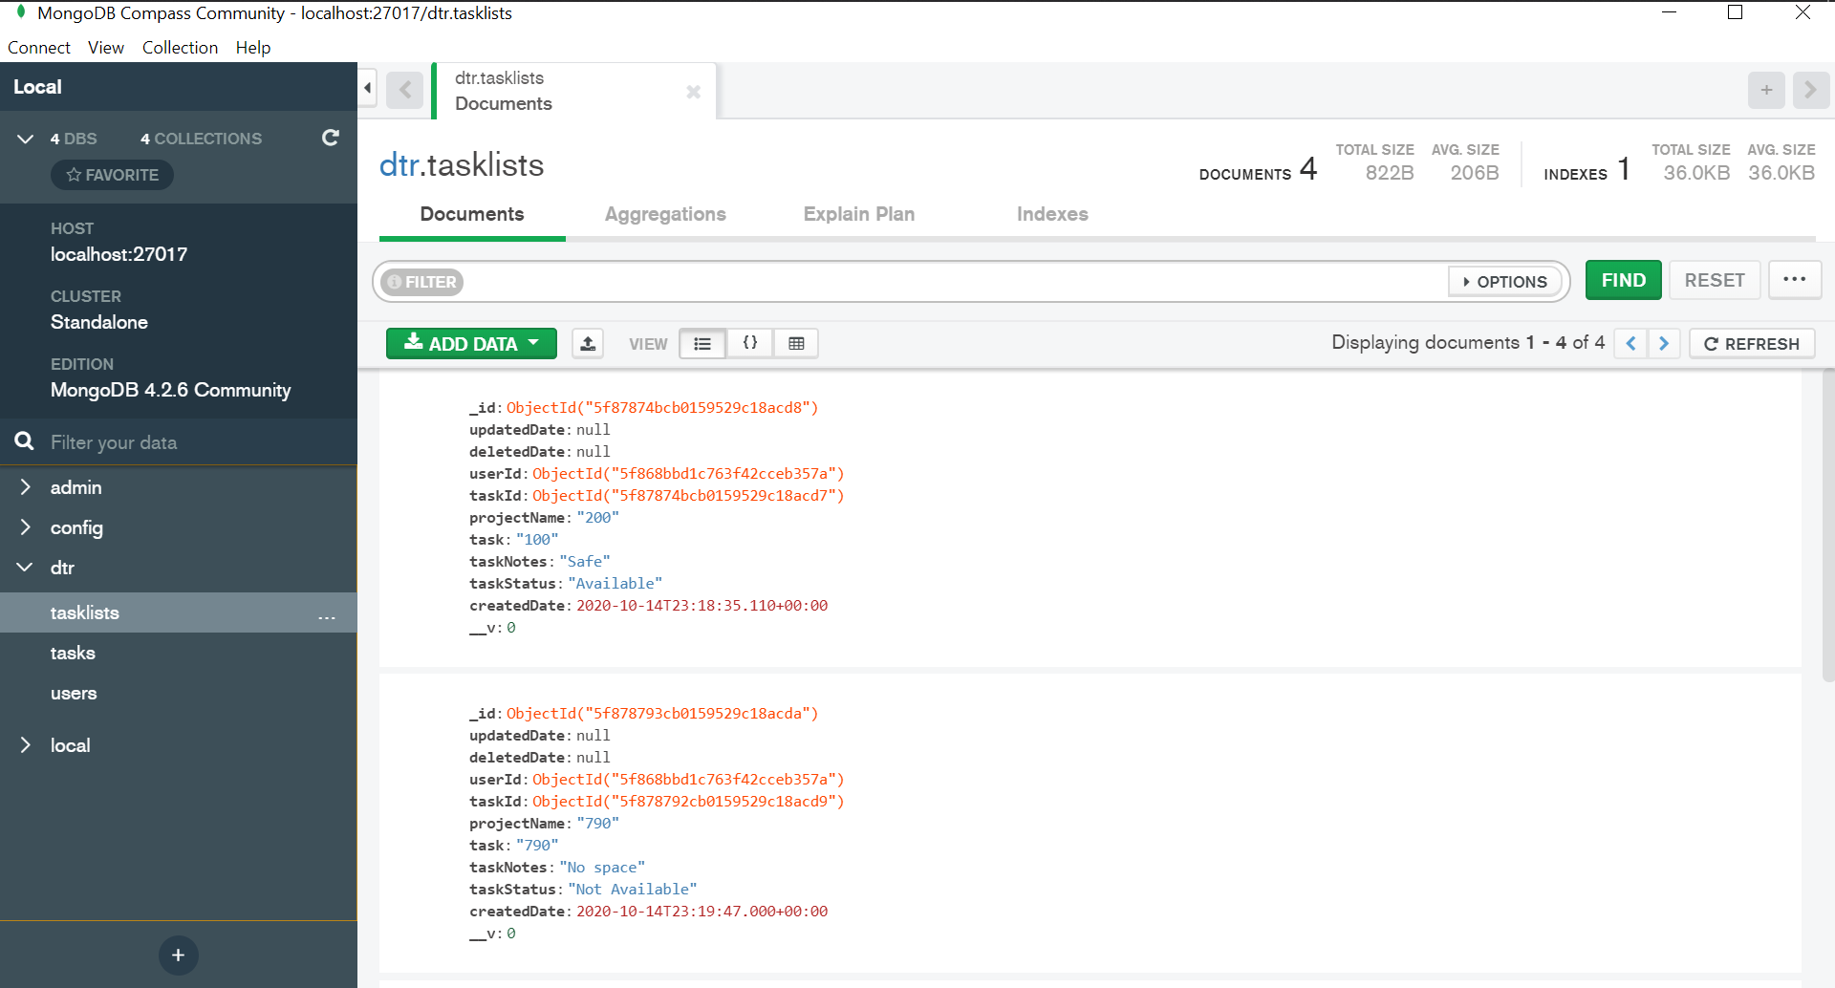1835x988 pixels.
Task: Export collection data with upload icon
Action: coord(588,343)
